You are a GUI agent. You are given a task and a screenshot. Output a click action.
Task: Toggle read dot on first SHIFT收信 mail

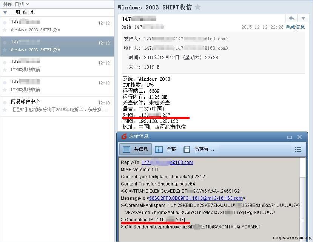tap(5, 23)
